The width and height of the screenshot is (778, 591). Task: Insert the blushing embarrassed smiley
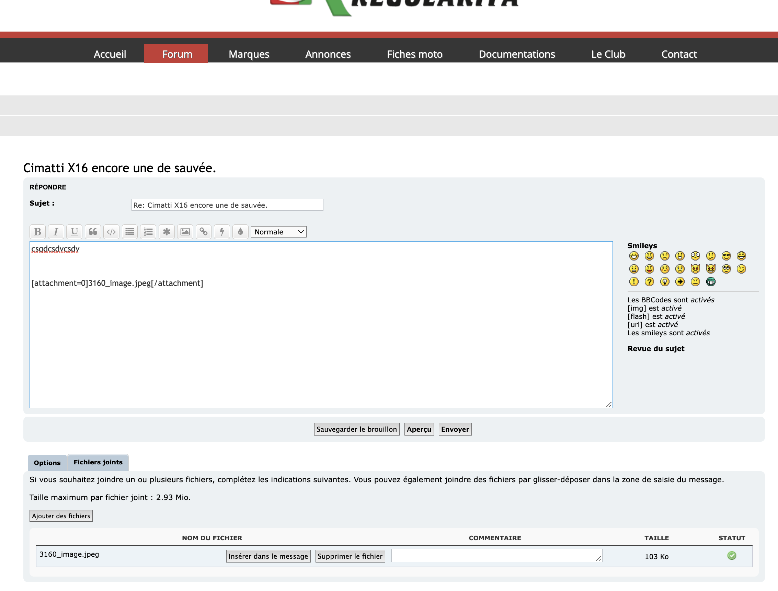665,269
